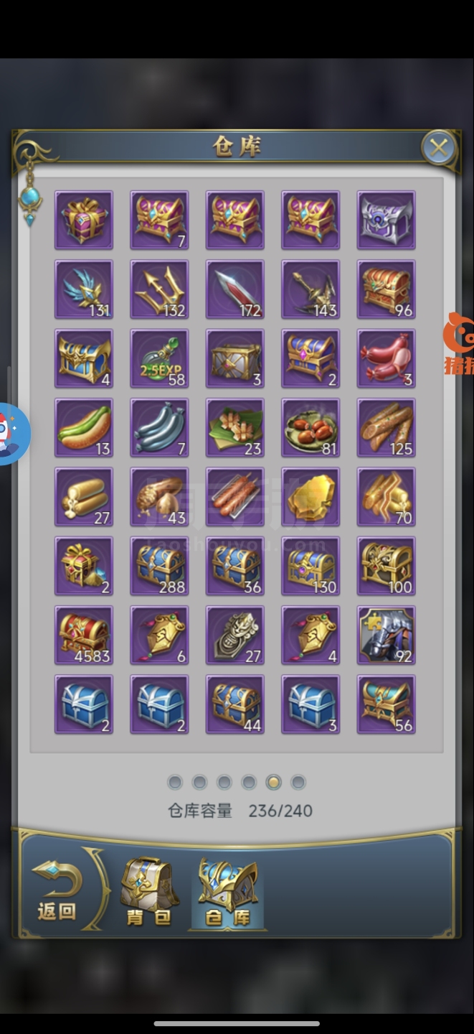The width and height of the screenshot is (474, 1034).
Task: Select the sausage links item with count 3
Action: coord(387,359)
